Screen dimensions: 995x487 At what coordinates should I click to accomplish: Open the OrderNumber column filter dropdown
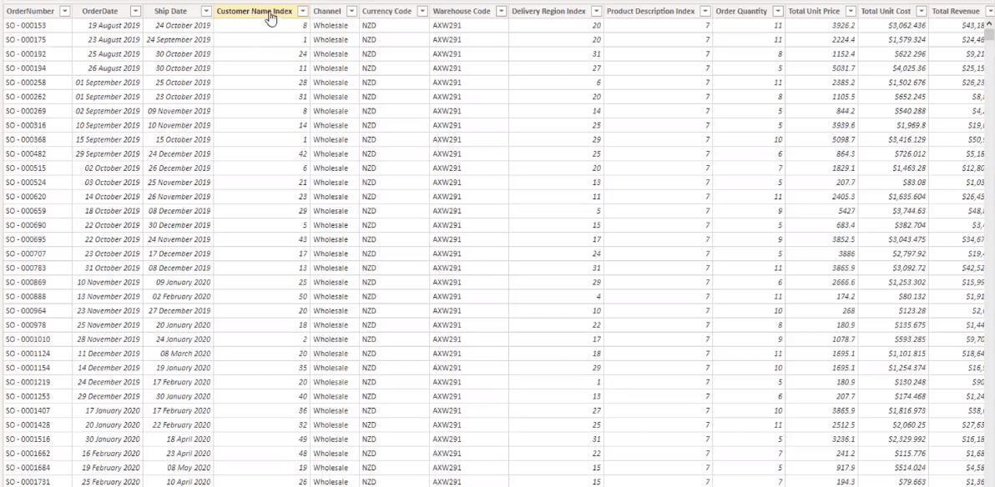65,12
